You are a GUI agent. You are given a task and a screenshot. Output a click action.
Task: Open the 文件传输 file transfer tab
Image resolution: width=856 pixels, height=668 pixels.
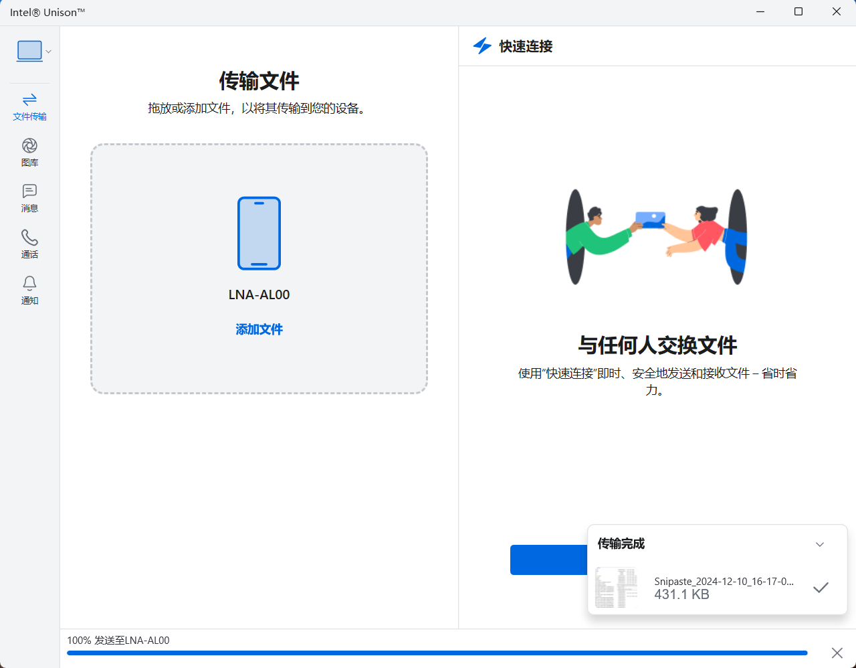(x=29, y=107)
